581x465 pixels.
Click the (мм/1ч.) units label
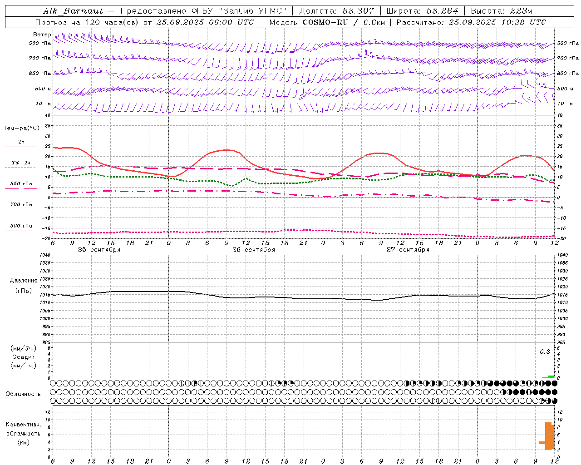[24, 366]
